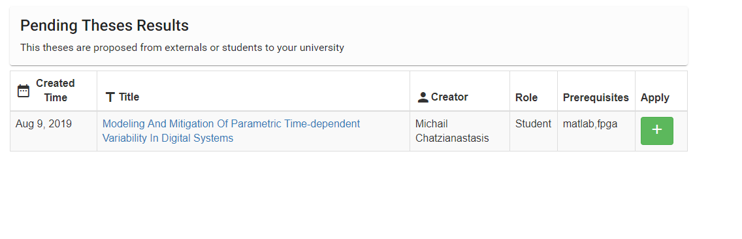Click the T icon next to Title
Viewport: 742px width, 239px height.
[x=110, y=97]
